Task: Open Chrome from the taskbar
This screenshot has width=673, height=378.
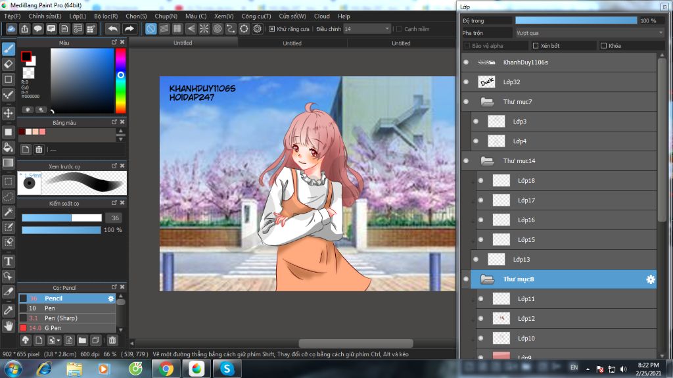Action: pos(166,369)
